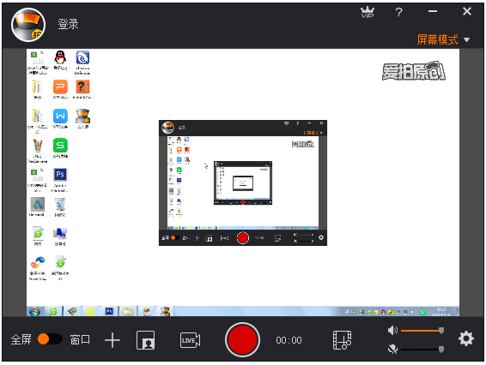Click the user avatar logo
Screen dimensions: 486x365
click(x=28, y=25)
